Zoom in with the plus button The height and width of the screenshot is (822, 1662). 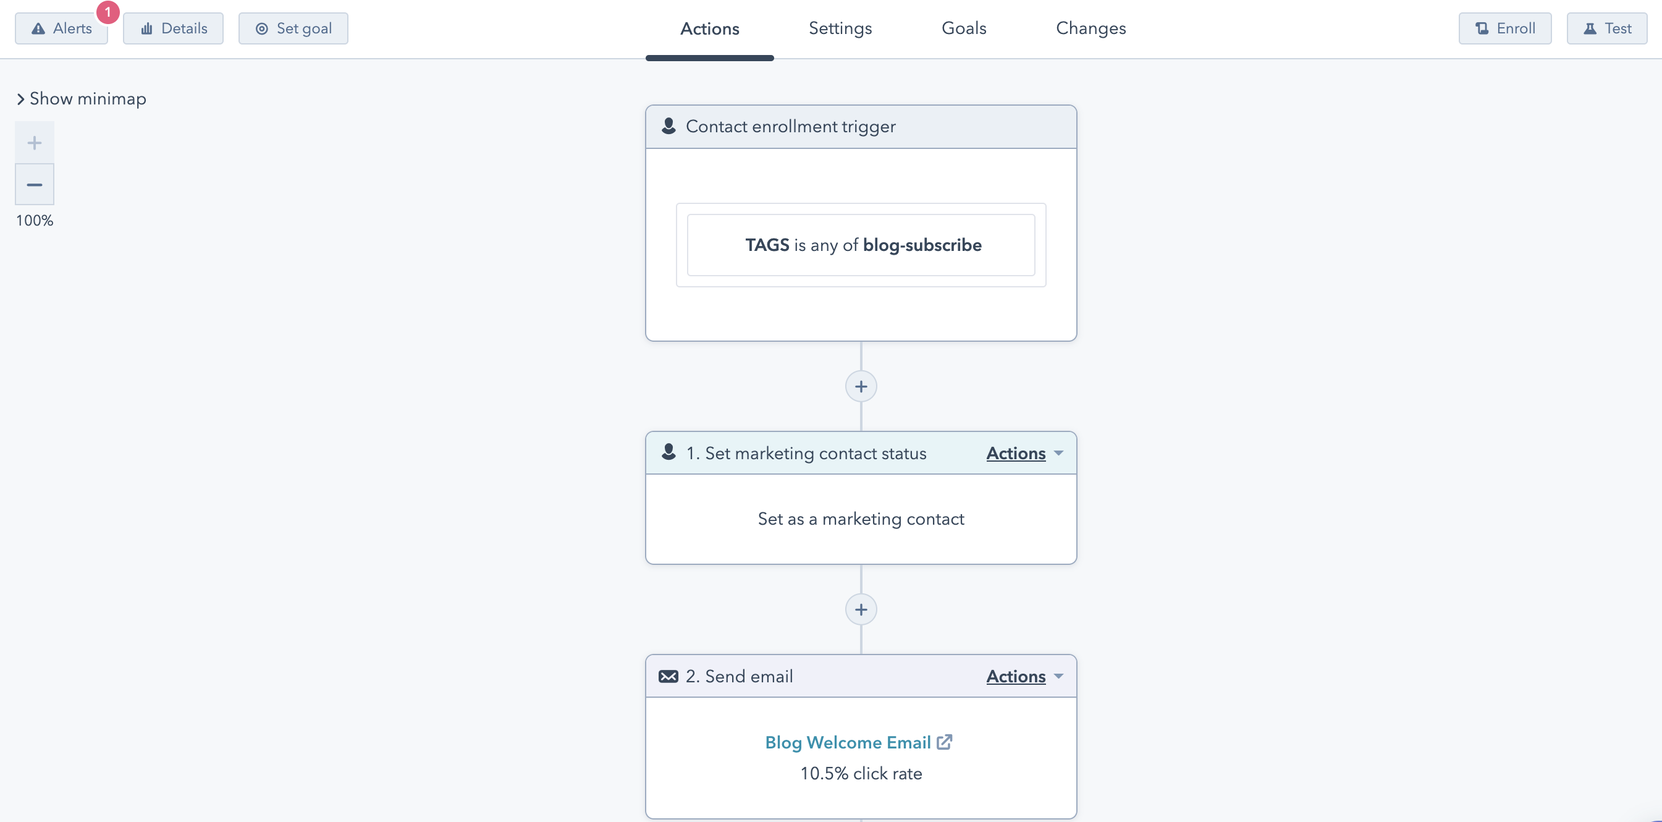coord(35,143)
